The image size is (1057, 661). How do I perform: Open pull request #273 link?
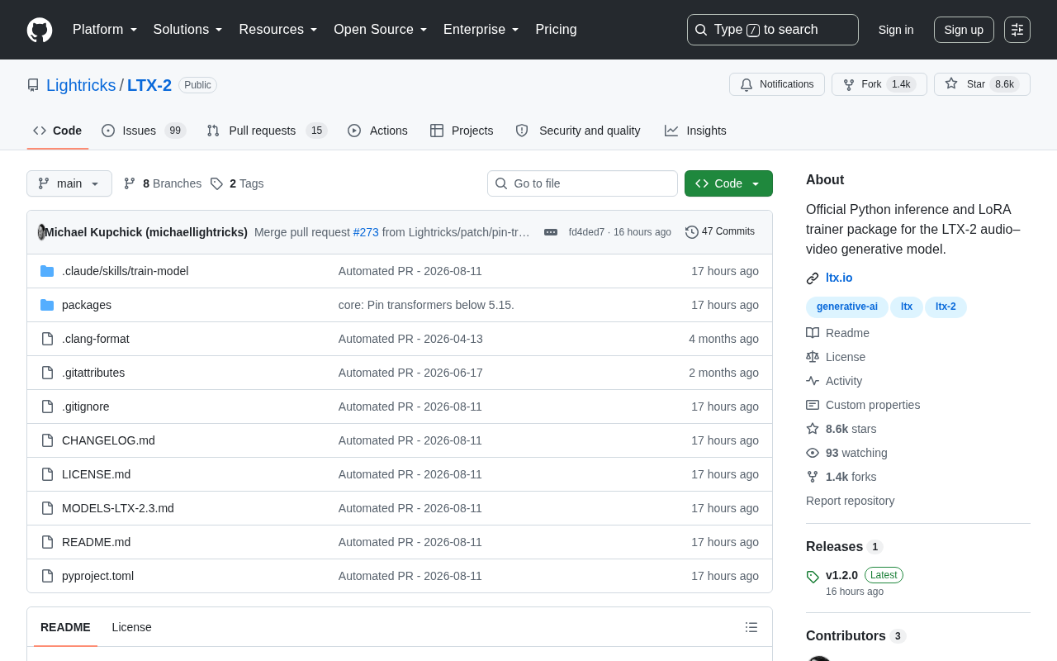coord(366,232)
